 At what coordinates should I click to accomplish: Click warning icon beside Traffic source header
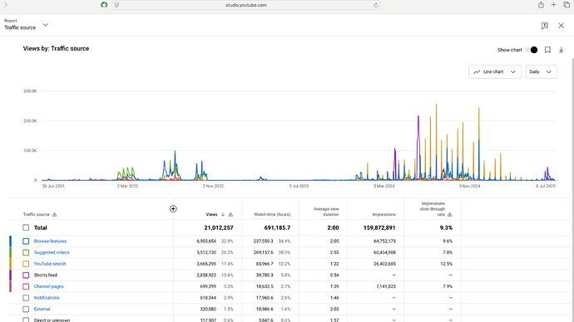click(55, 214)
